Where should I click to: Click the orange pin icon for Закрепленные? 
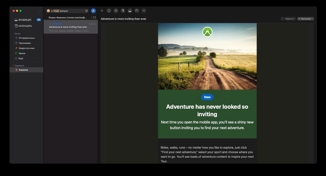(16, 48)
